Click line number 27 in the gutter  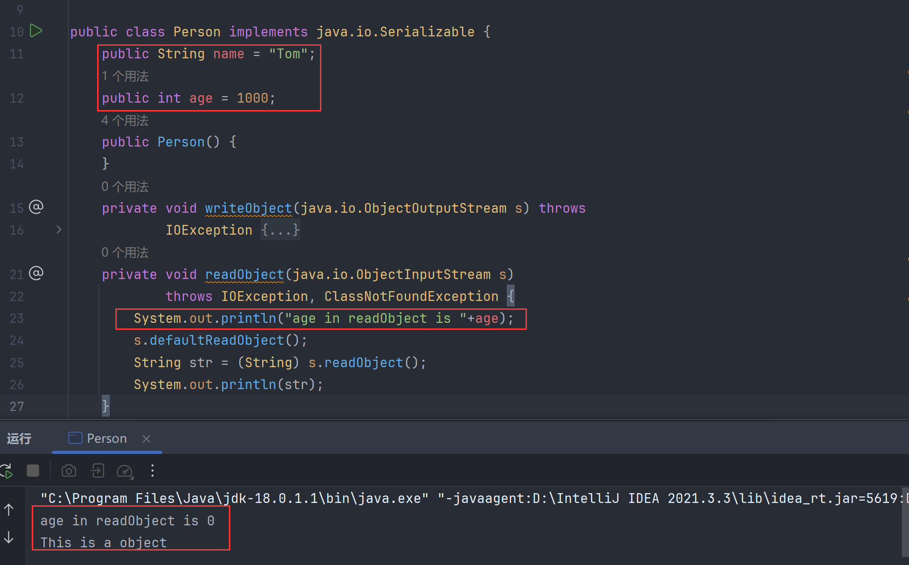[17, 406]
